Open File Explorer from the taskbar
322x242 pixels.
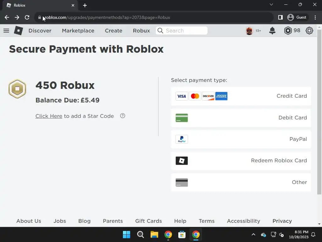(154, 234)
